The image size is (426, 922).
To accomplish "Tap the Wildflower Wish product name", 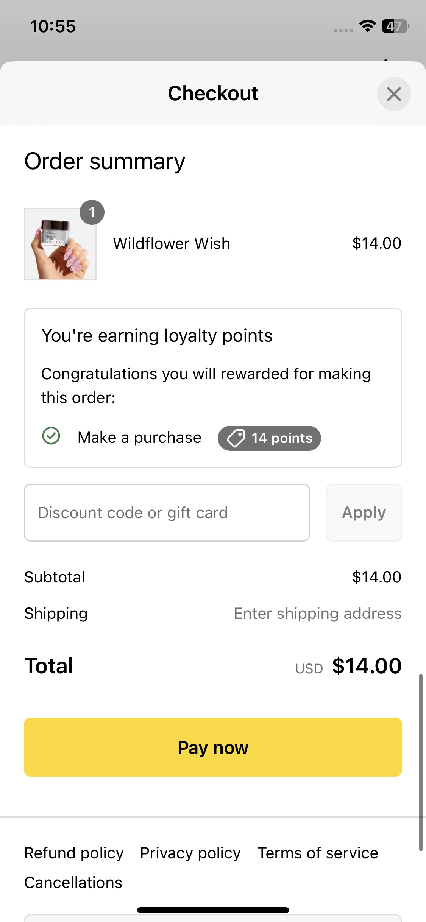I will click(x=172, y=244).
